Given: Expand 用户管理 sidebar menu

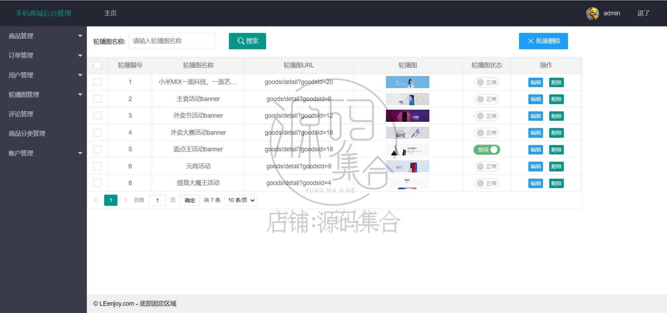Looking at the screenshot, I should [43, 75].
